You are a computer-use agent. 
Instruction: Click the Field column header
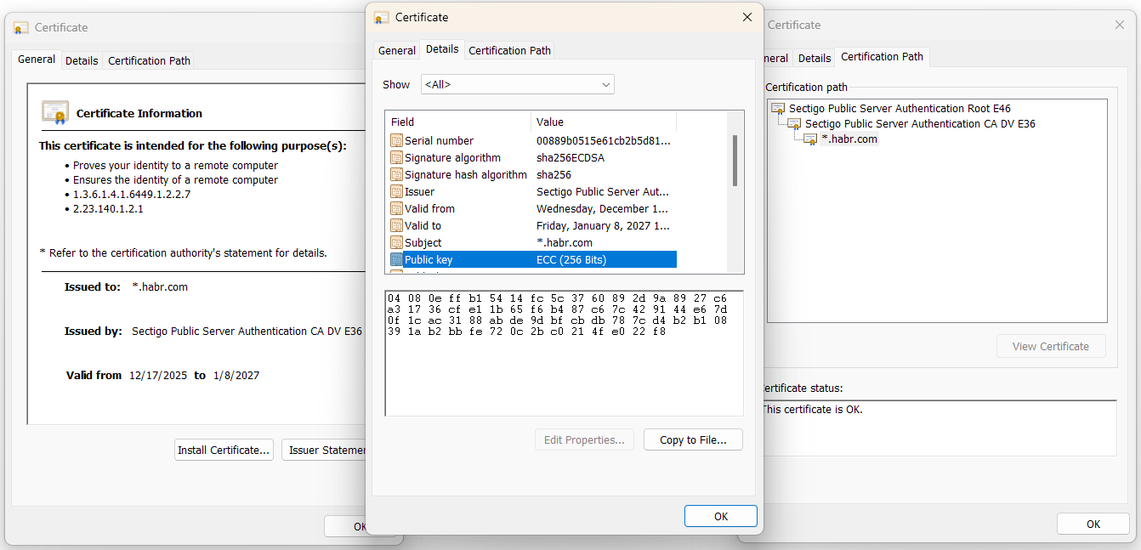pos(458,122)
